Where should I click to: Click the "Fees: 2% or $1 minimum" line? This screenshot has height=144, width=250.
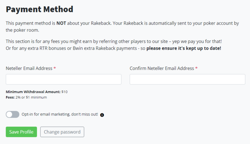(26, 98)
